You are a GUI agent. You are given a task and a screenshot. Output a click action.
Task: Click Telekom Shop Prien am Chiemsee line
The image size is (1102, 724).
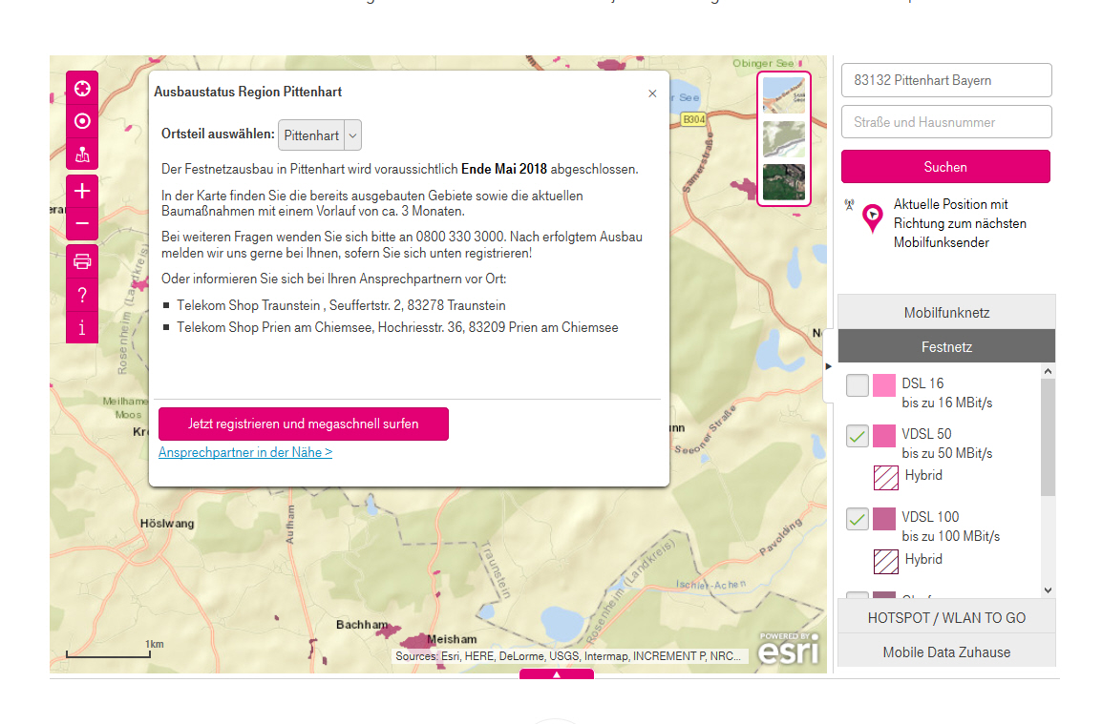tap(398, 327)
